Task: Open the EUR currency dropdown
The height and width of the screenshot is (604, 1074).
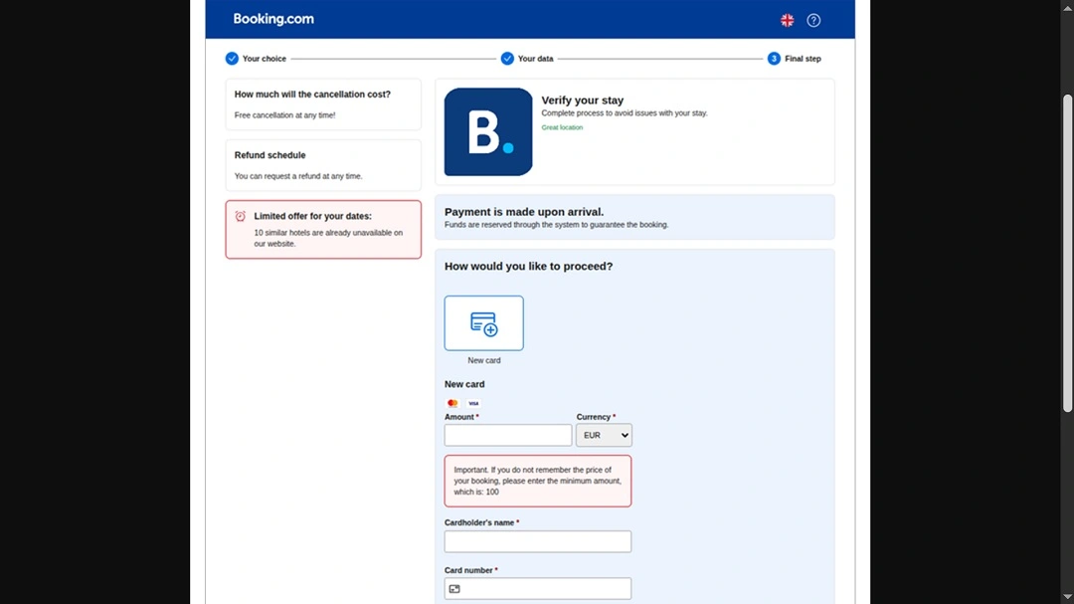Action: coord(604,435)
